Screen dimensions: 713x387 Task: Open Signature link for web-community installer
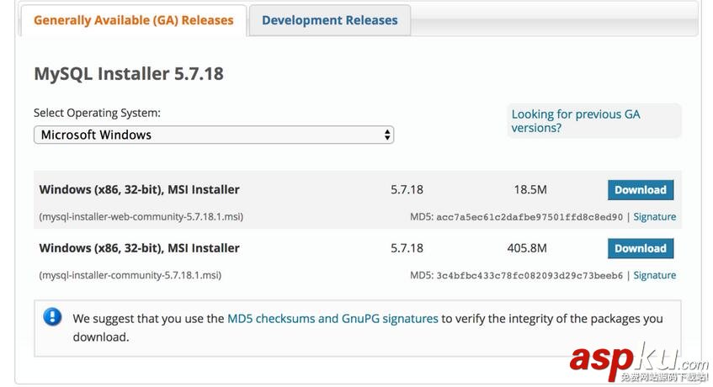pyautogui.click(x=655, y=217)
